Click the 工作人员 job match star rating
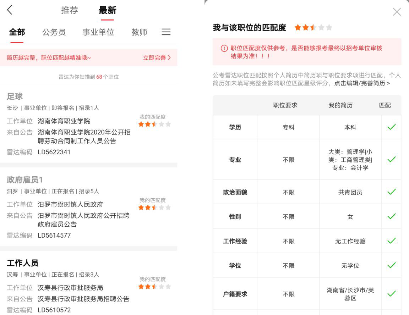Image resolution: width=409 pixels, height=315 pixels. (x=154, y=287)
